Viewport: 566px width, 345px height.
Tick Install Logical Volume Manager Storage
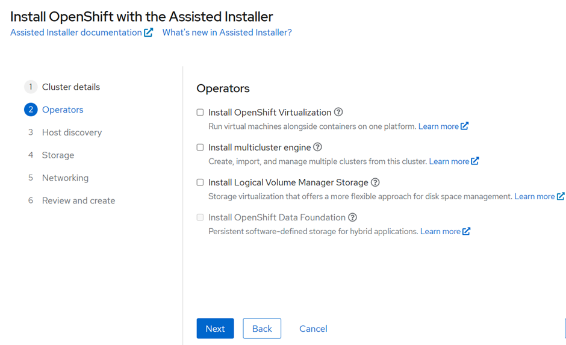200,182
